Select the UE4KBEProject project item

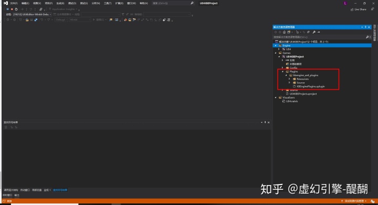point(295,57)
